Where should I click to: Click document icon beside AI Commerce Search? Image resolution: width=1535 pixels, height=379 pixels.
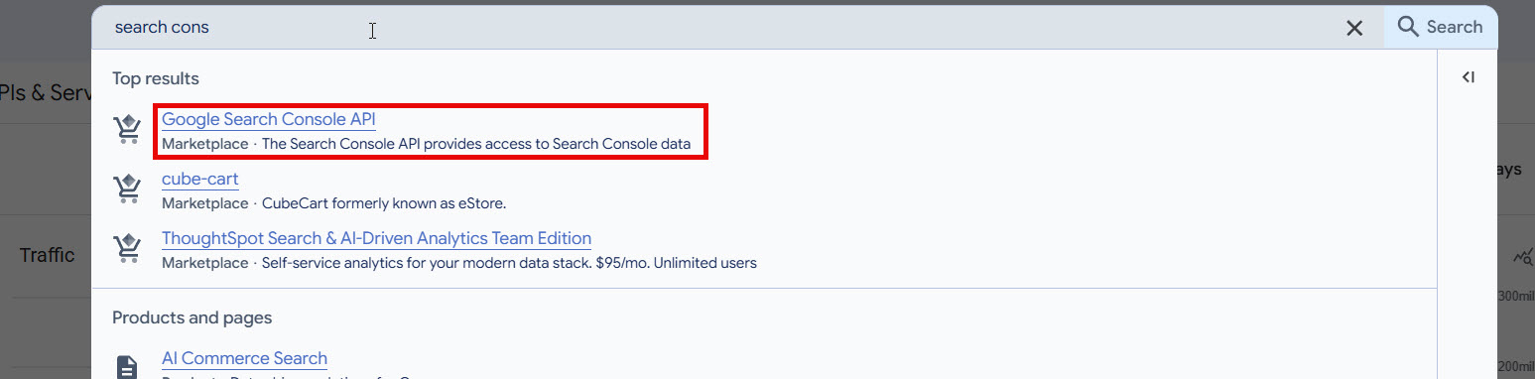(x=127, y=366)
